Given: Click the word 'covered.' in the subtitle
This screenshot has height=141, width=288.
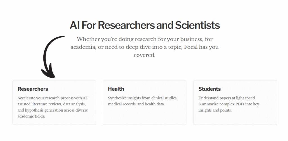Looking at the screenshot, I should (x=145, y=55).
